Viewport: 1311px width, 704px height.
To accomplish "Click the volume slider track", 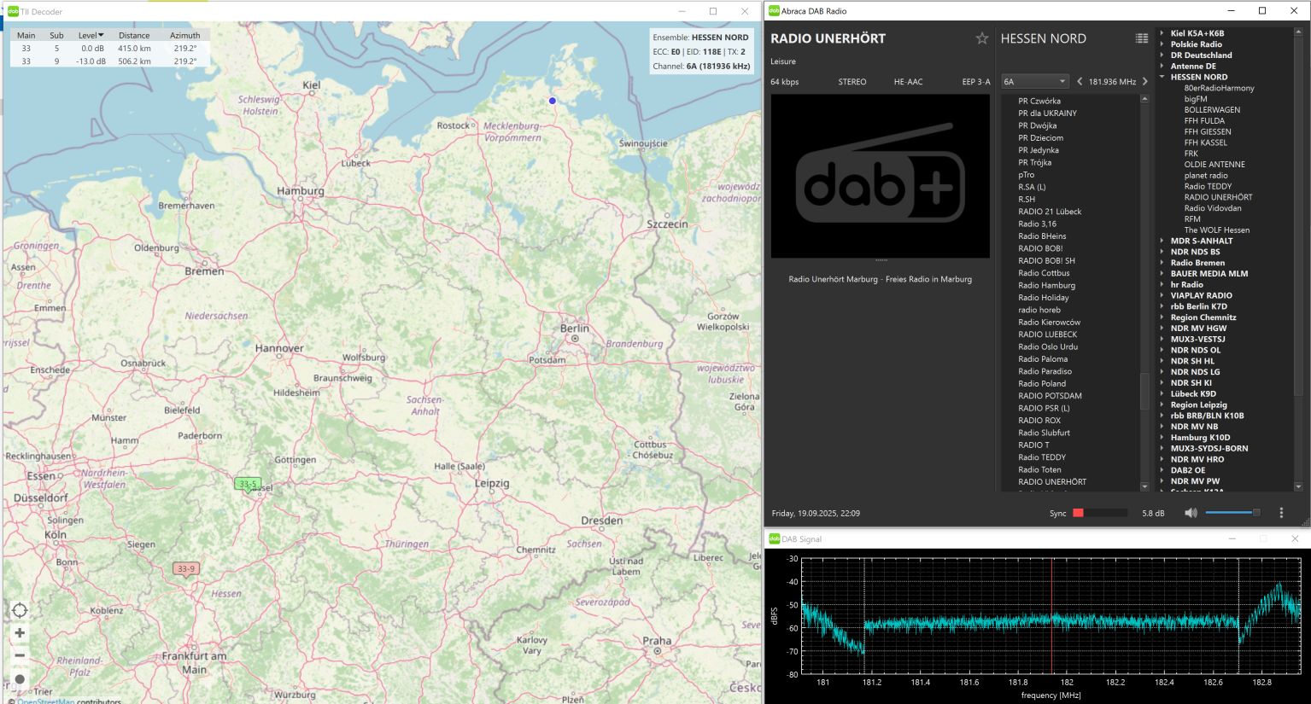I will coord(1230,513).
